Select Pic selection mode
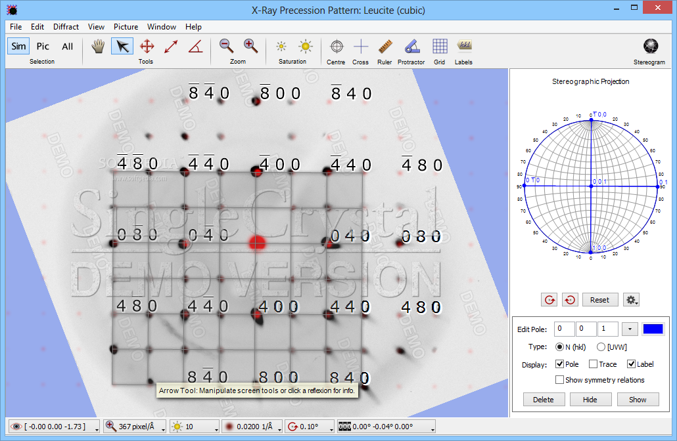The height and width of the screenshot is (441, 677). pyautogui.click(x=43, y=46)
